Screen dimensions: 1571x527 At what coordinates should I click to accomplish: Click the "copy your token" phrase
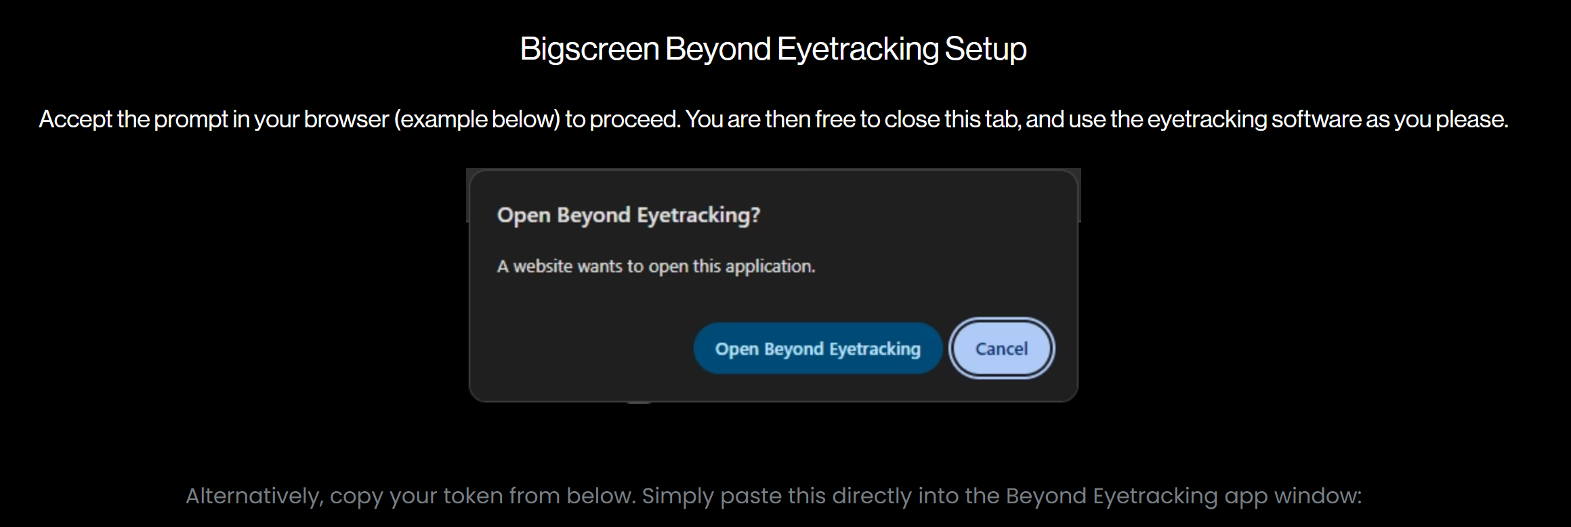(x=416, y=497)
